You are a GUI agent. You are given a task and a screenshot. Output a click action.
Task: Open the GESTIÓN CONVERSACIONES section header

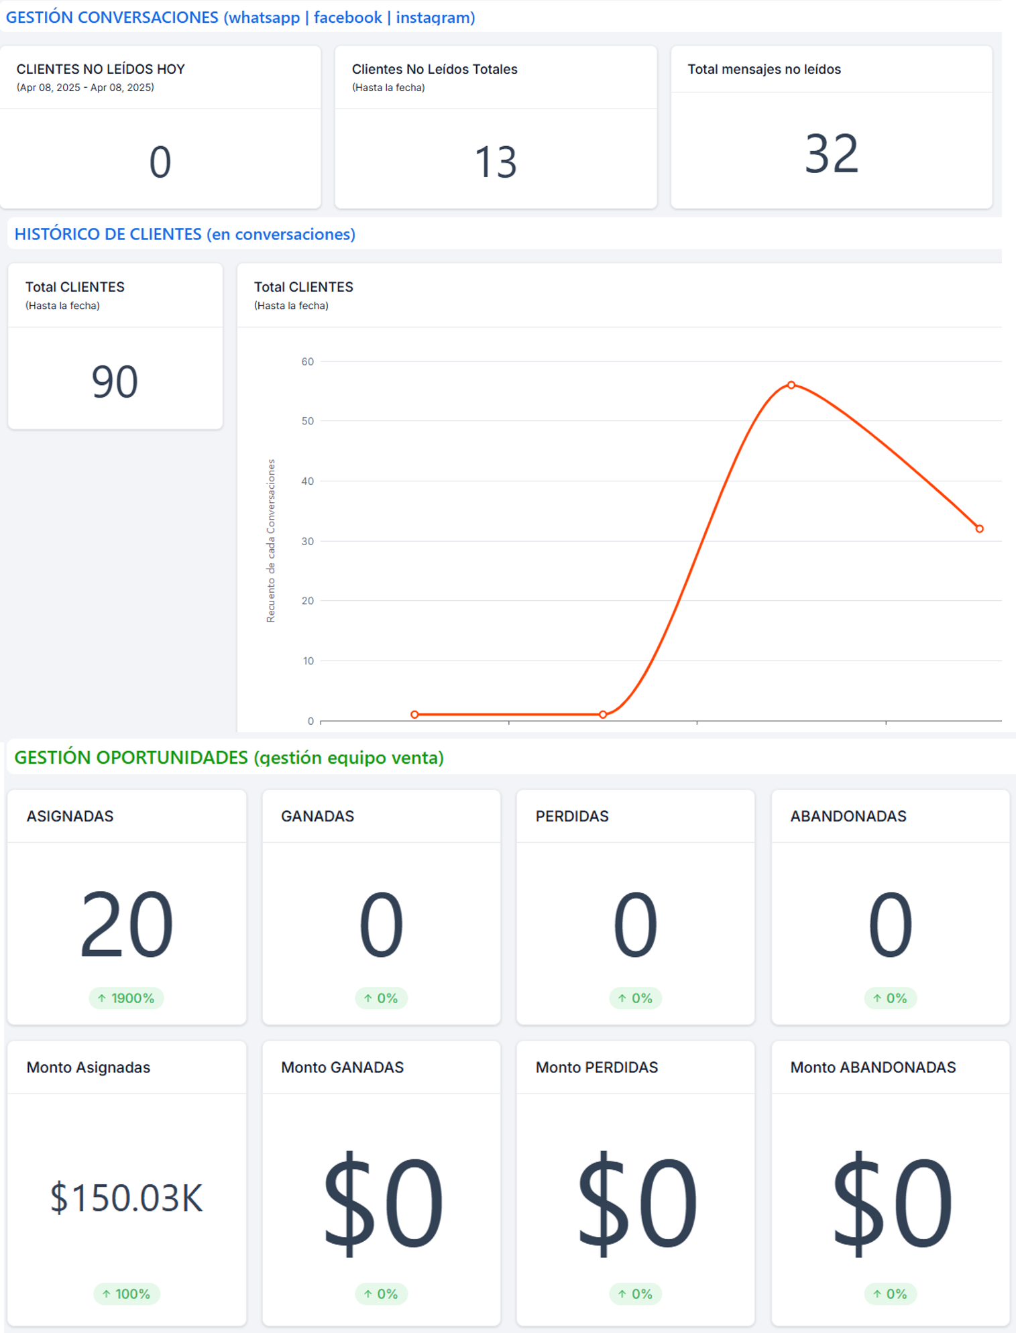pos(240,17)
